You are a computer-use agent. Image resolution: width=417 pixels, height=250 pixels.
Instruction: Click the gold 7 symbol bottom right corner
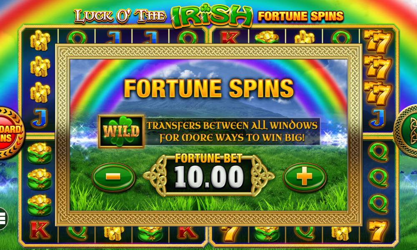point(378,231)
